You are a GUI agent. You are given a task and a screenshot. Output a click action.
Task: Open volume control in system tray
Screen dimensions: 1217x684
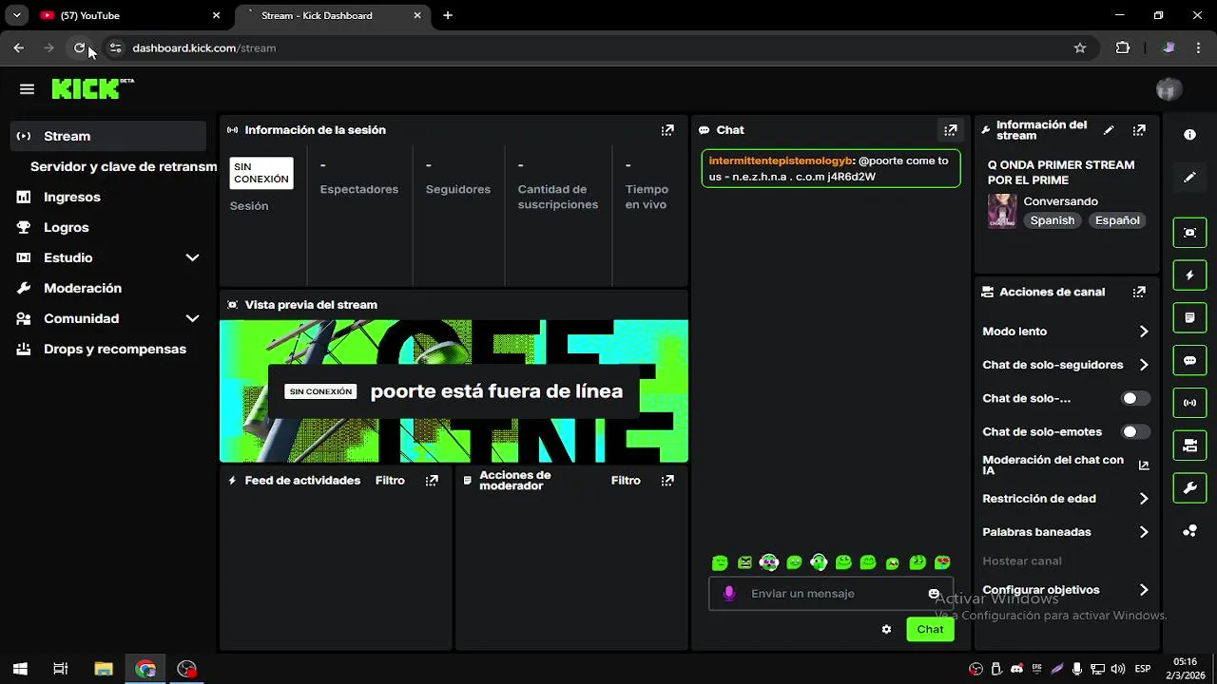pyautogui.click(x=1117, y=669)
